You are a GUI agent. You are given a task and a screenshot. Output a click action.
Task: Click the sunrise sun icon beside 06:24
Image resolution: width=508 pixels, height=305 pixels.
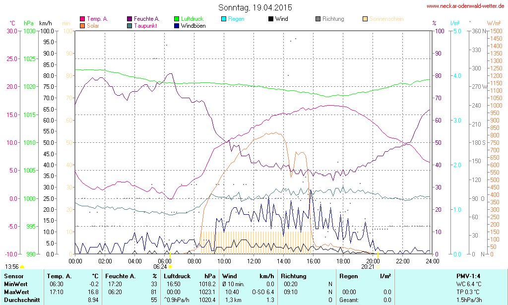coord(170,267)
